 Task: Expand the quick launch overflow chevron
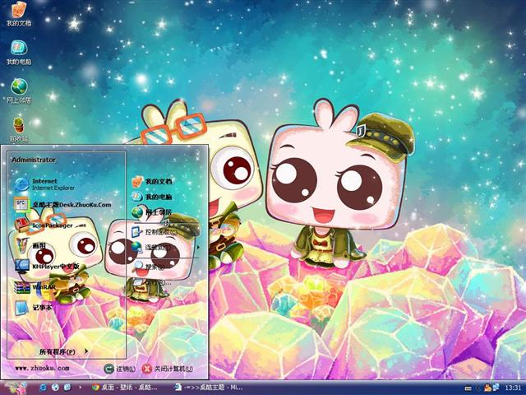(x=81, y=388)
